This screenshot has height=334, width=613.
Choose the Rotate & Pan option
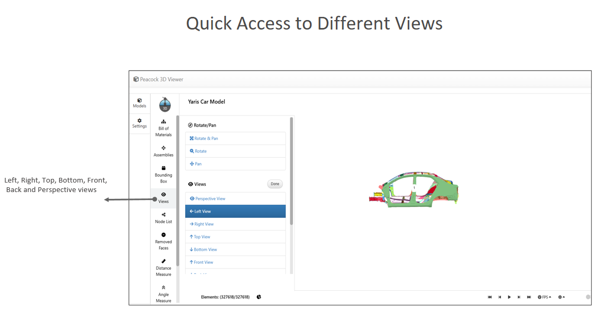coord(235,139)
